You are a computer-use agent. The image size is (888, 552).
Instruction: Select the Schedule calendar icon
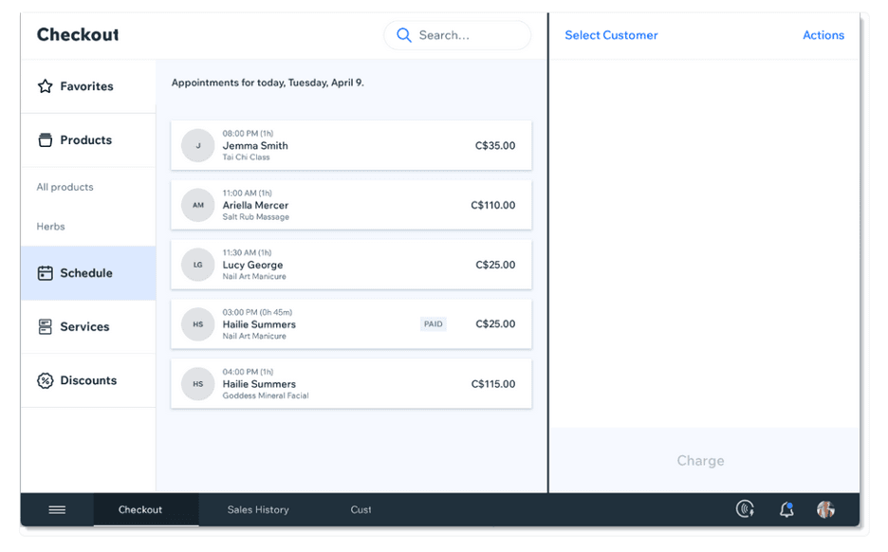click(46, 272)
